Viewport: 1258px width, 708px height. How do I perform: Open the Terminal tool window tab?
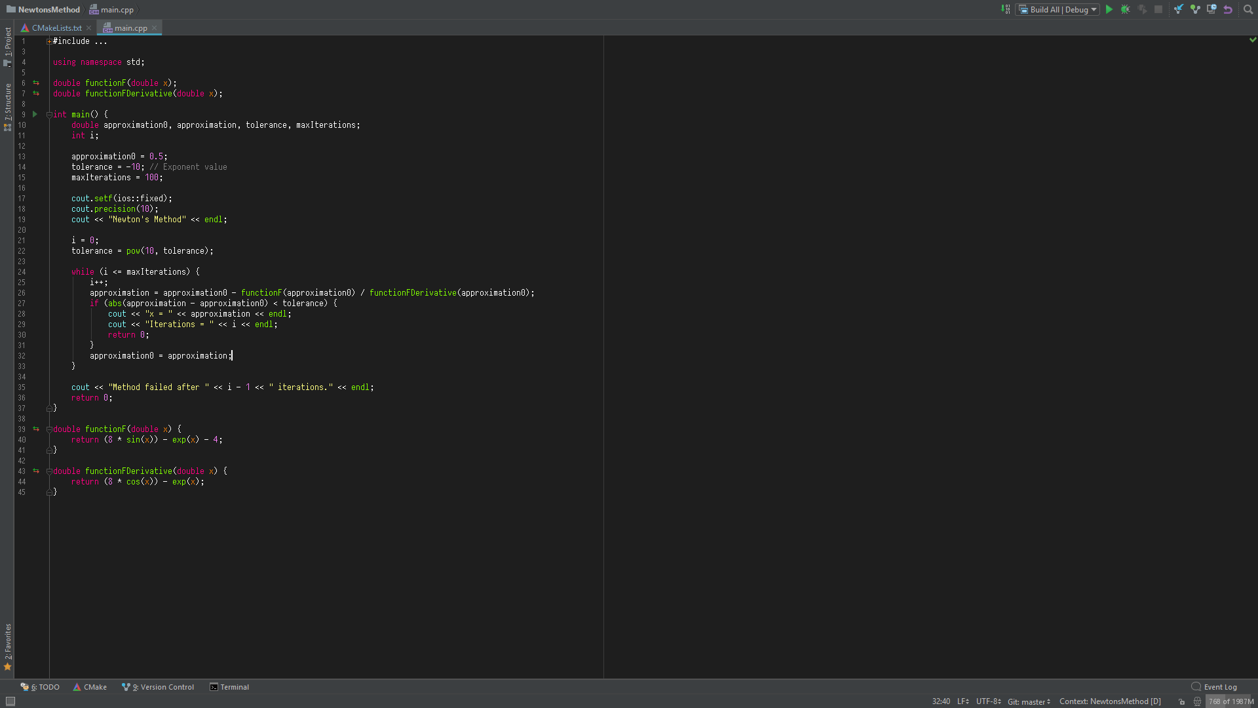click(x=229, y=687)
